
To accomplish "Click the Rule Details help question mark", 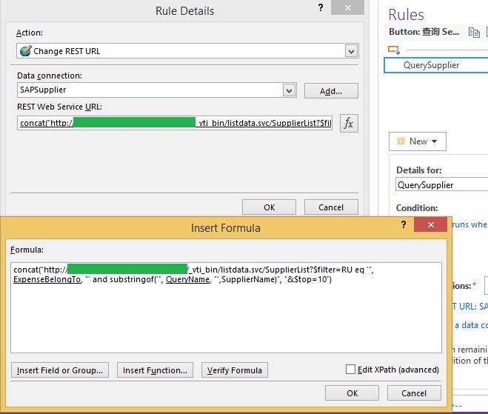I will [x=320, y=9].
